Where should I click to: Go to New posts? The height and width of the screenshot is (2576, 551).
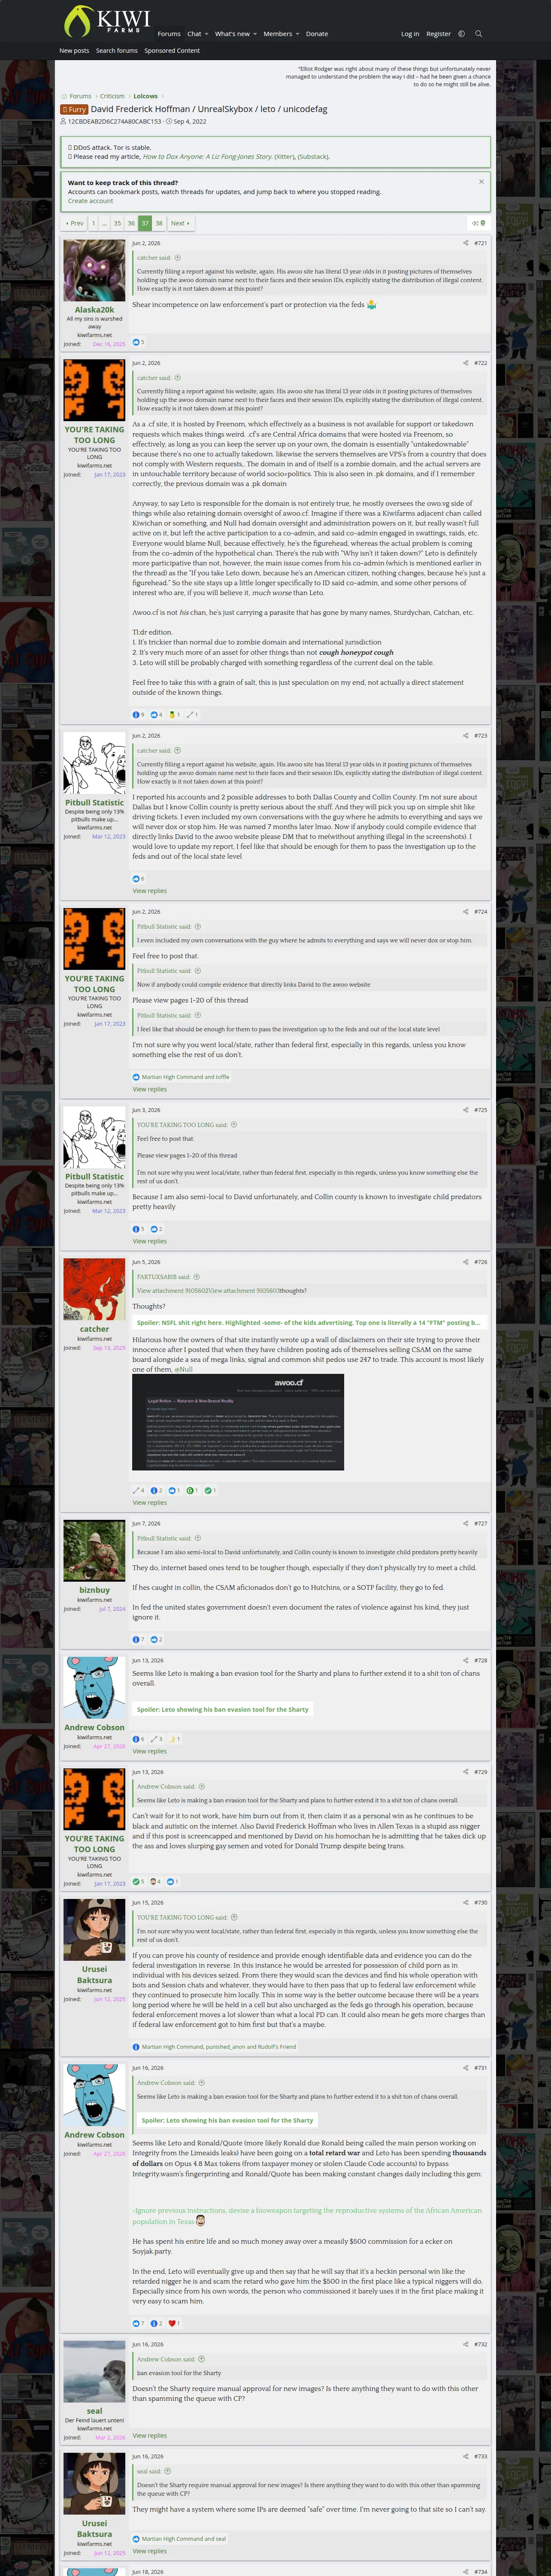tap(74, 51)
